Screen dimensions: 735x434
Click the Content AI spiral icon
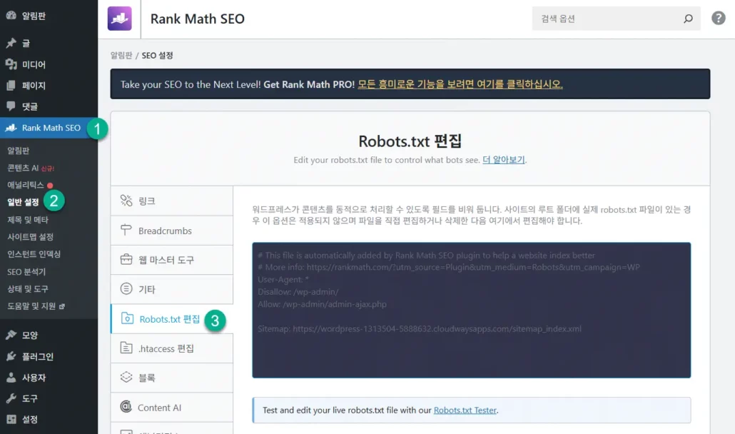[x=126, y=406]
